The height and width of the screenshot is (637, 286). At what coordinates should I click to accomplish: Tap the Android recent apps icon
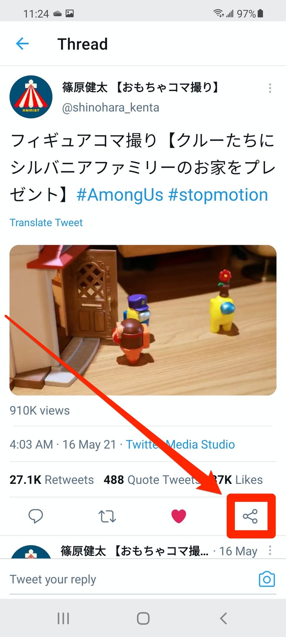63,619
